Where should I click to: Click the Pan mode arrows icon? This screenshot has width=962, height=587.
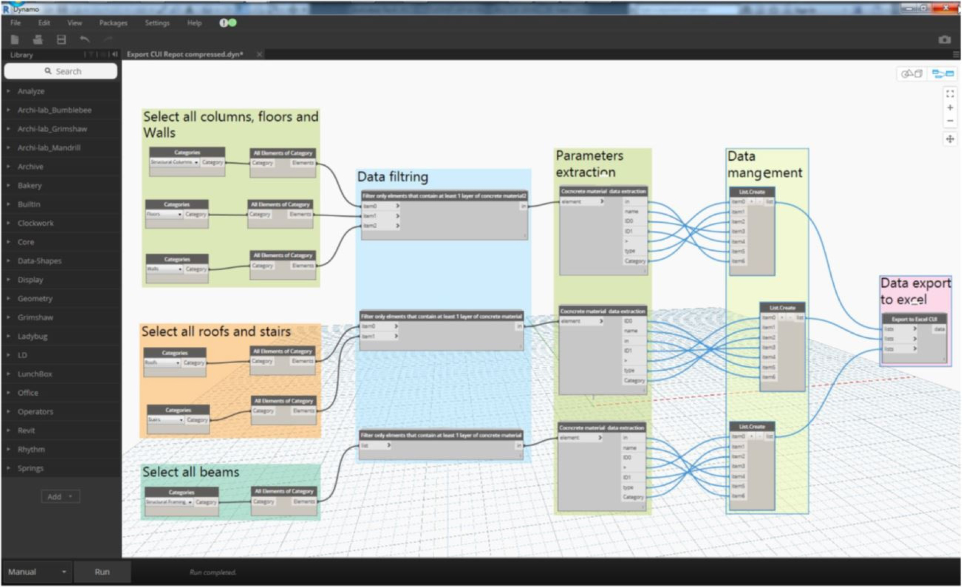click(x=950, y=139)
